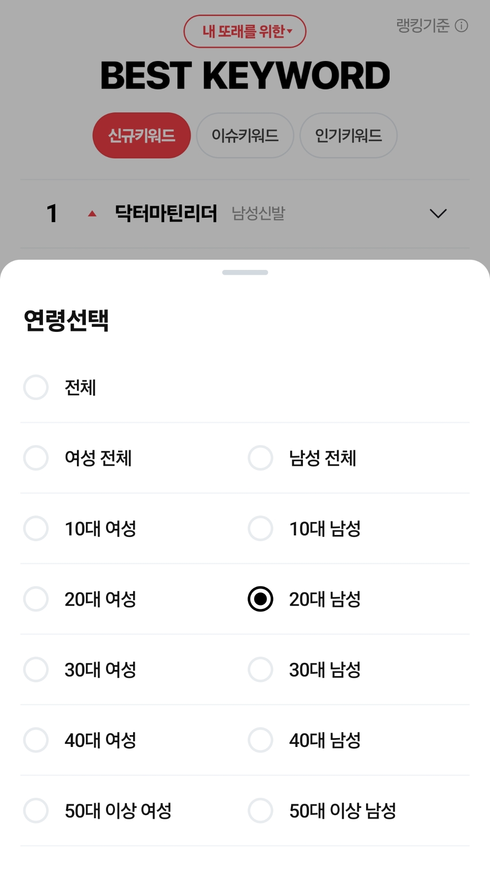Choose the 10대 여성 age group
The height and width of the screenshot is (885, 490).
pos(36,528)
